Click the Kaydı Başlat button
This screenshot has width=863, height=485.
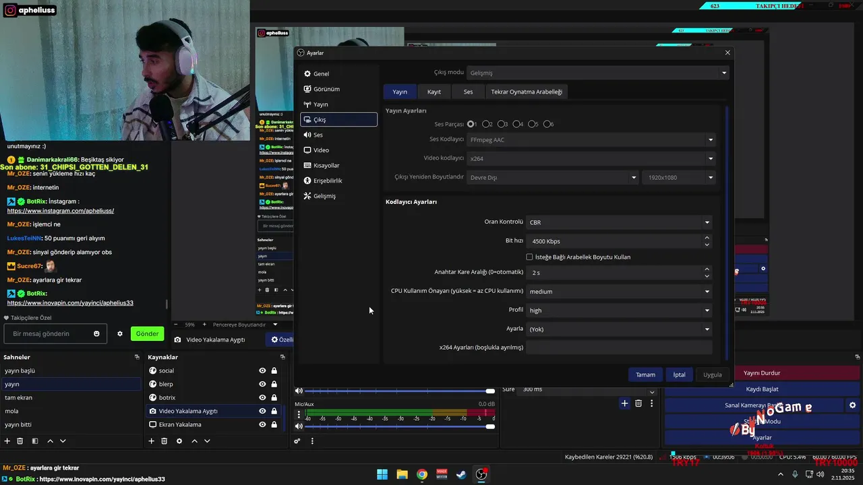[x=762, y=389]
